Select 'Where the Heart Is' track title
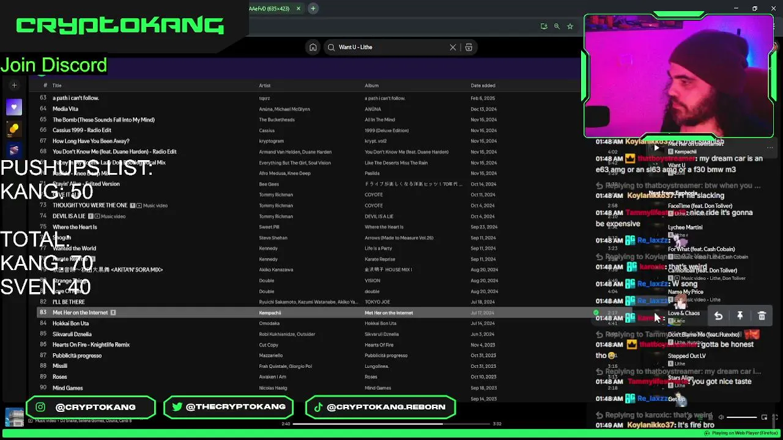 point(75,227)
